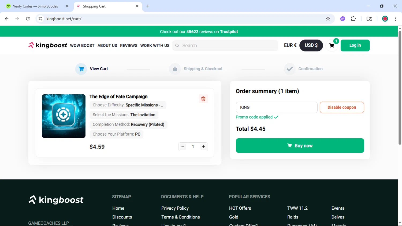Reload the current page
The height and width of the screenshot is (226, 402).
coord(28,19)
